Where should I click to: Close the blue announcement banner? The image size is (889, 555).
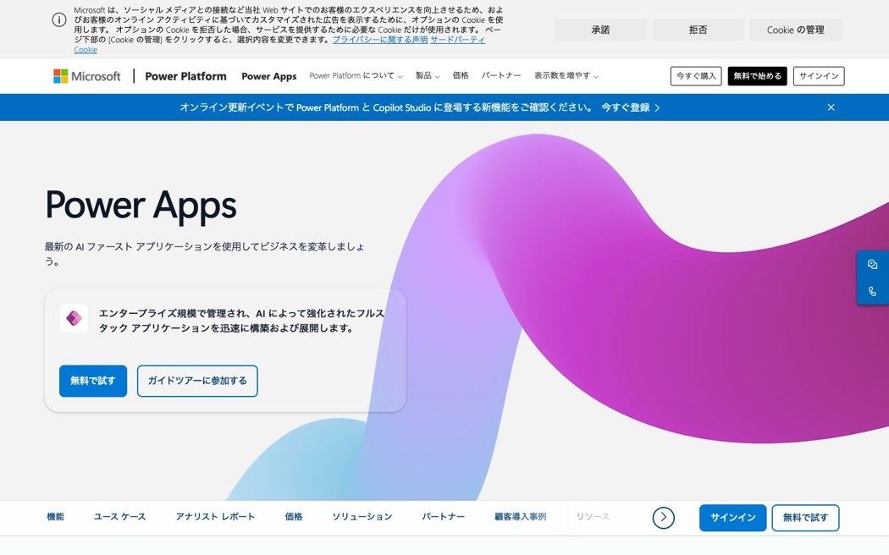[x=831, y=107]
